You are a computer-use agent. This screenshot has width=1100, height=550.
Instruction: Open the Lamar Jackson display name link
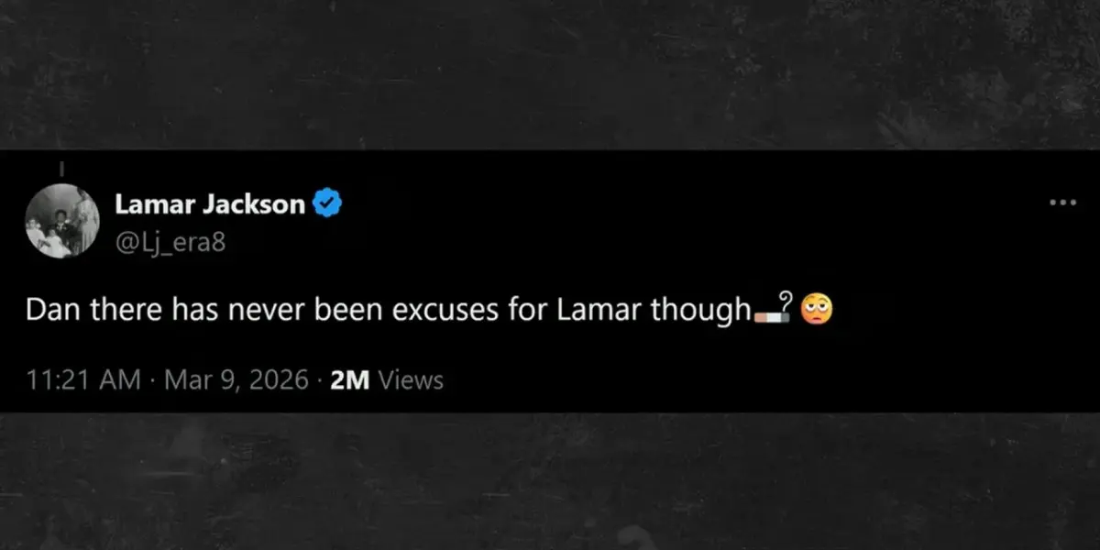(209, 204)
